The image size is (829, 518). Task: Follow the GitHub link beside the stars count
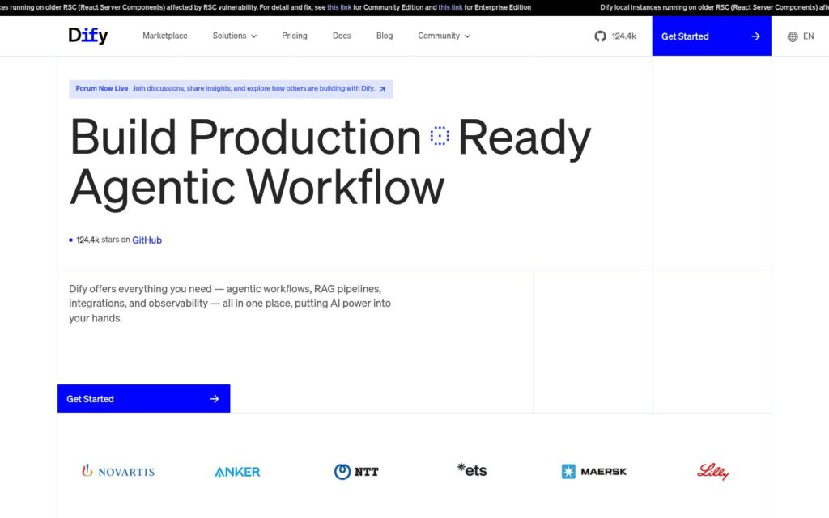(147, 240)
